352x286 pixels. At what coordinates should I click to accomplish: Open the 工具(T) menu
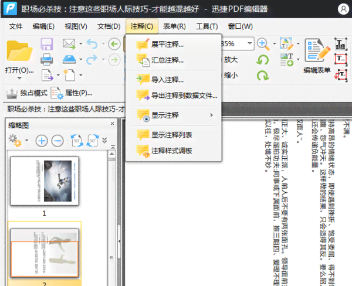(207, 26)
